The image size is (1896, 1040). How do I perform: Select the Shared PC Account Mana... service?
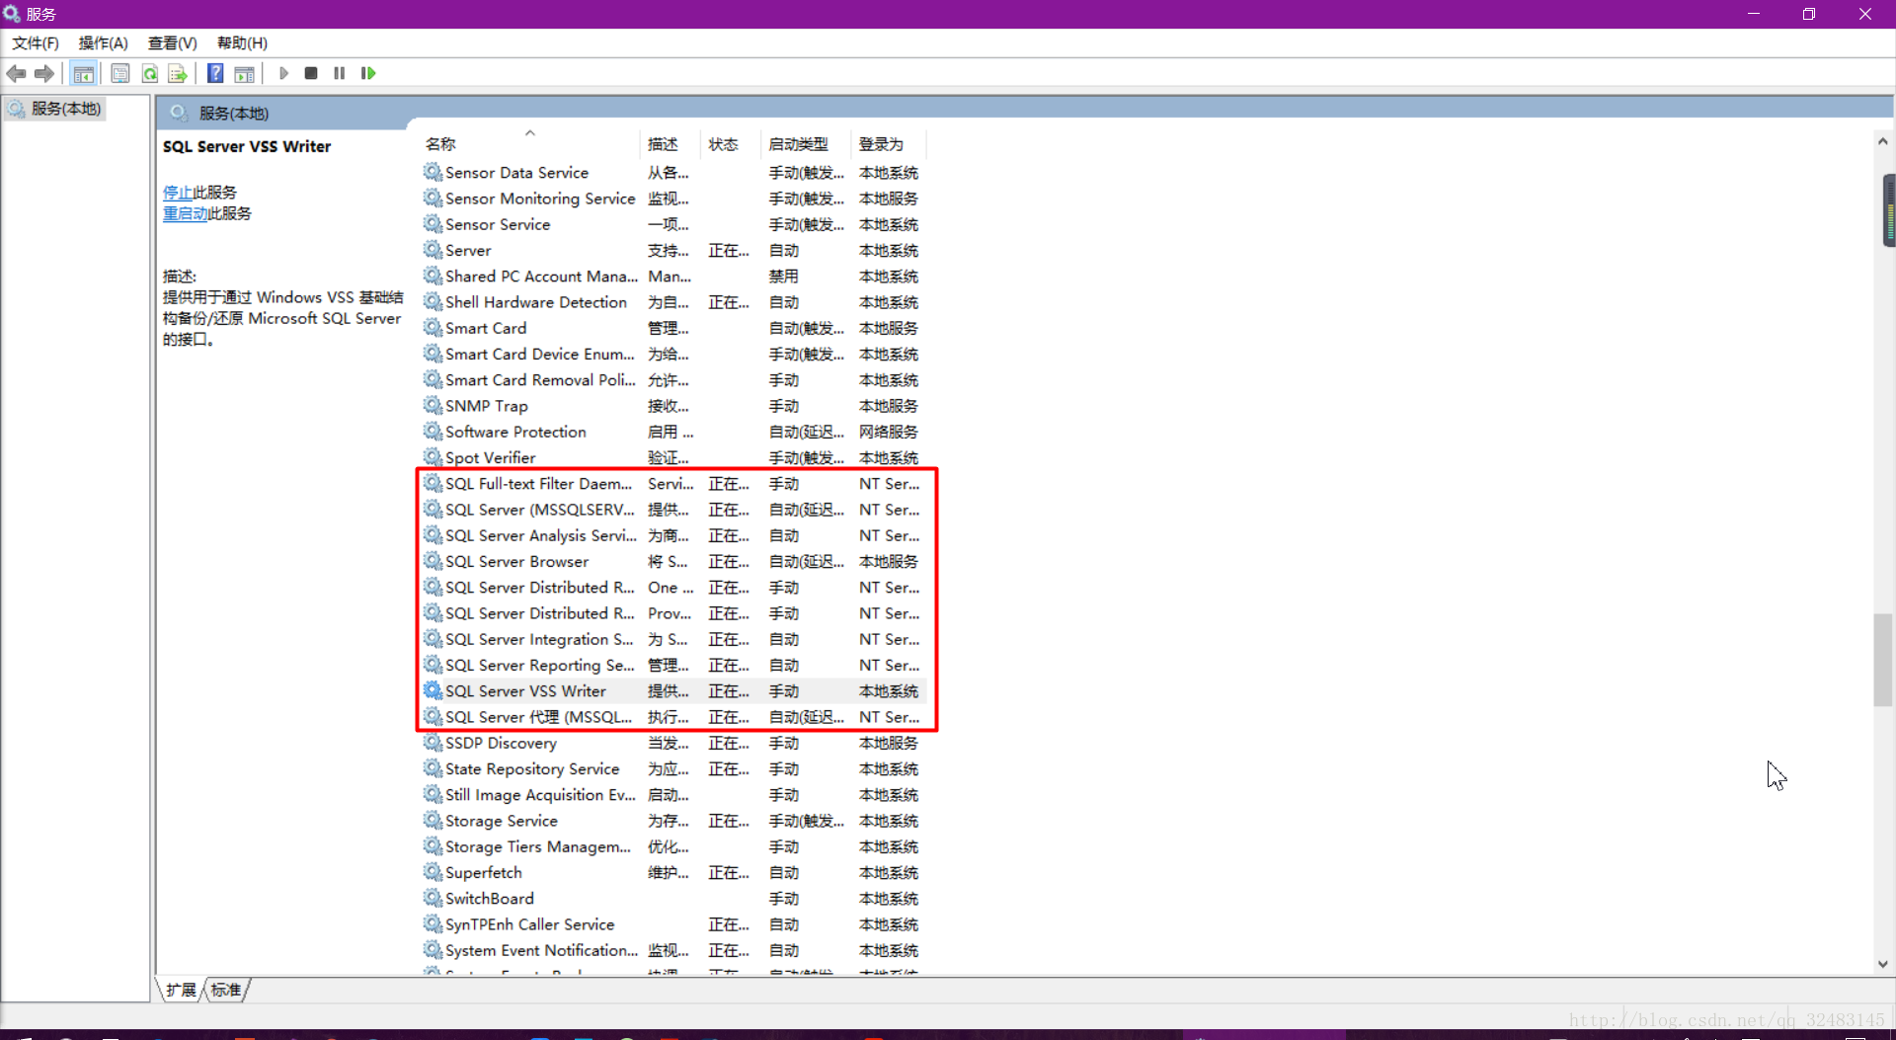pyautogui.click(x=675, y=277)
